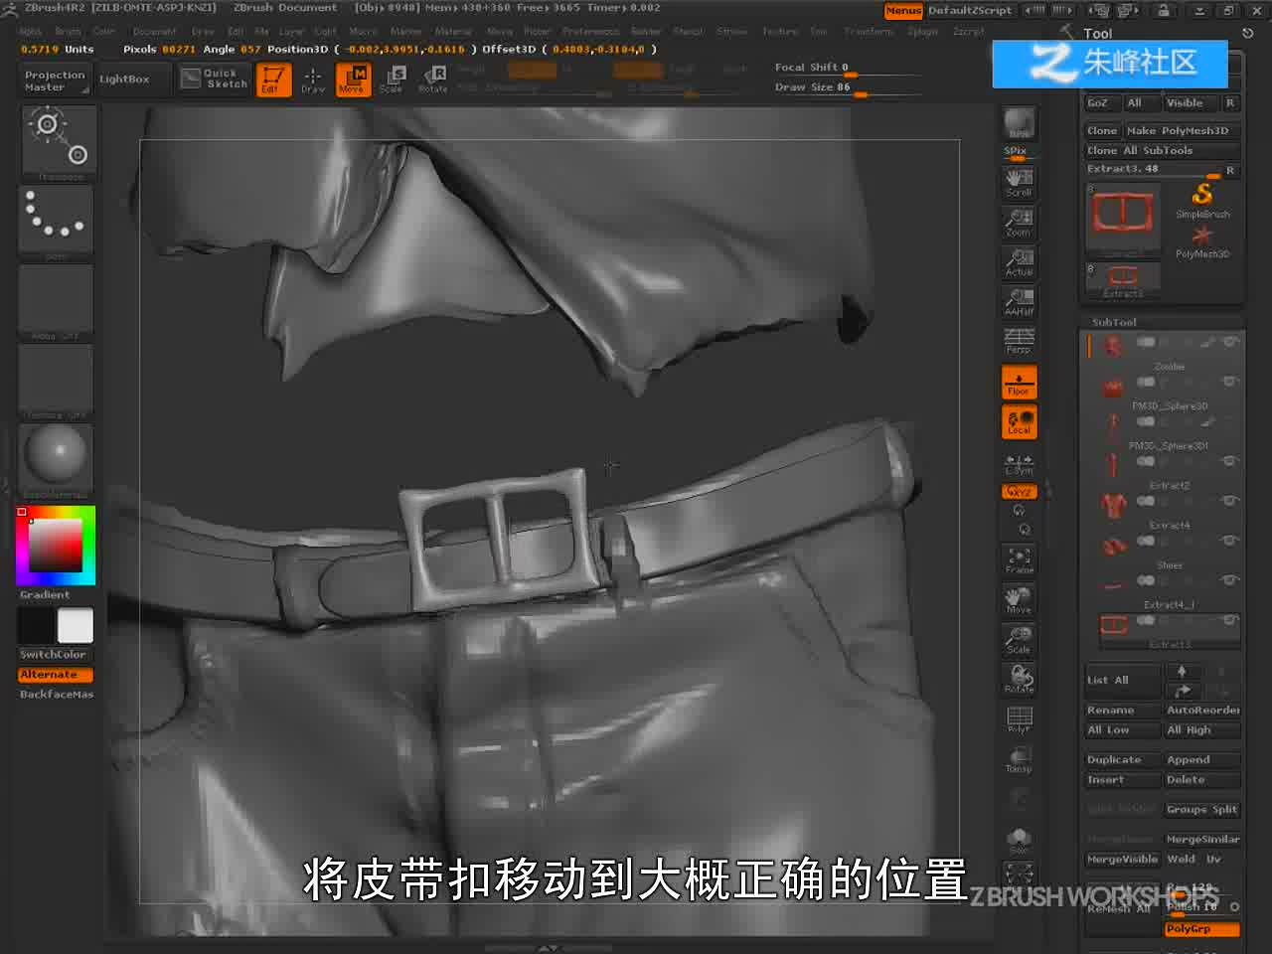Click the Make PolyMesh3D button
This screenshot has width=1272, height=954.
1182,130
